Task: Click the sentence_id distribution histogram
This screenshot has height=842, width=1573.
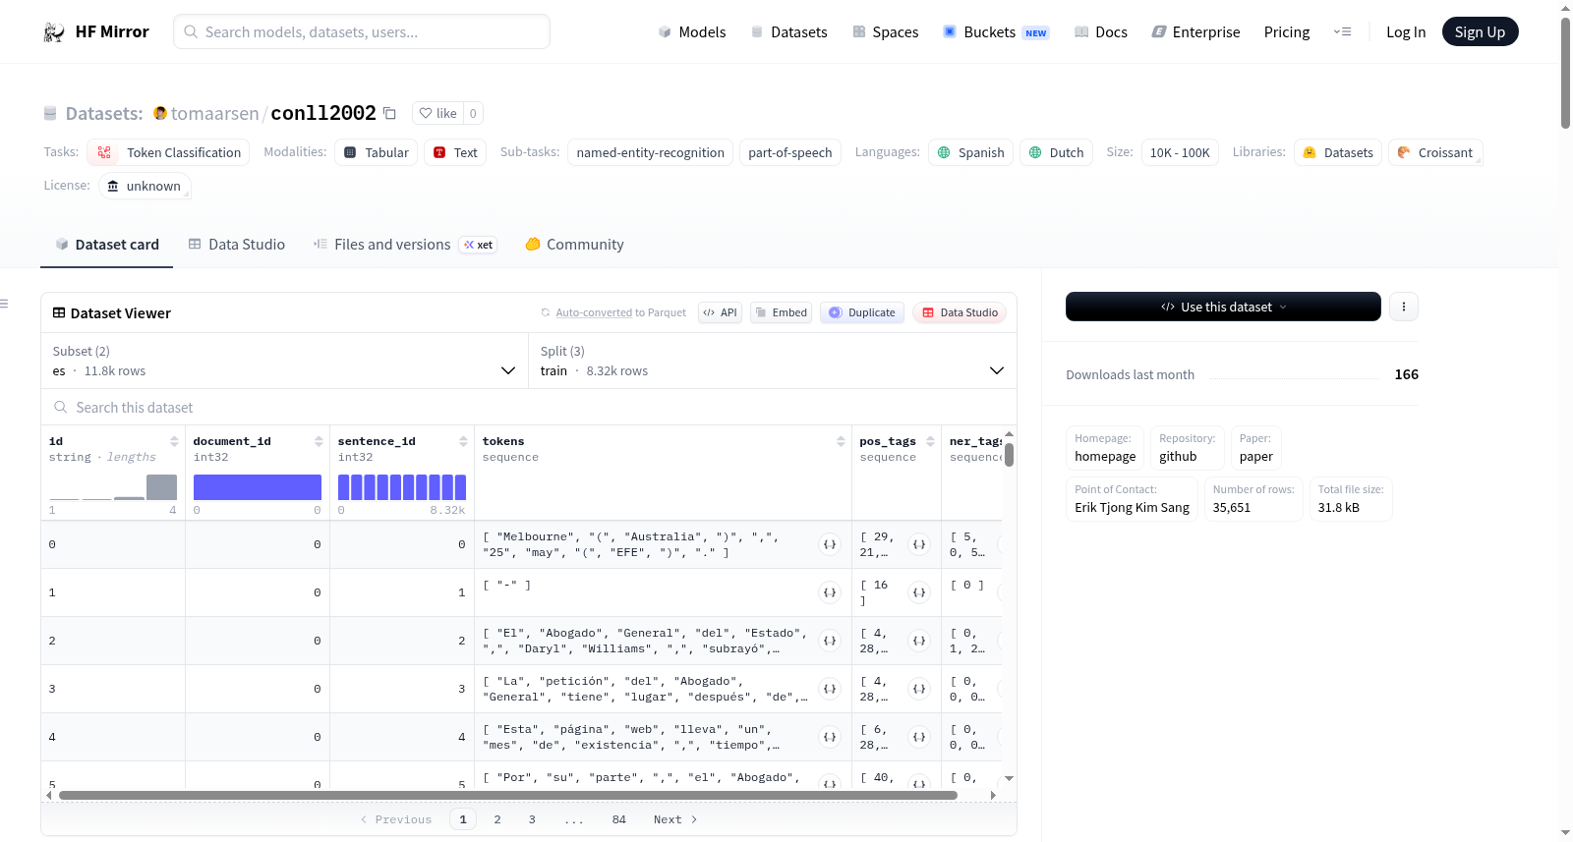Action: click(x=402, y=487)
